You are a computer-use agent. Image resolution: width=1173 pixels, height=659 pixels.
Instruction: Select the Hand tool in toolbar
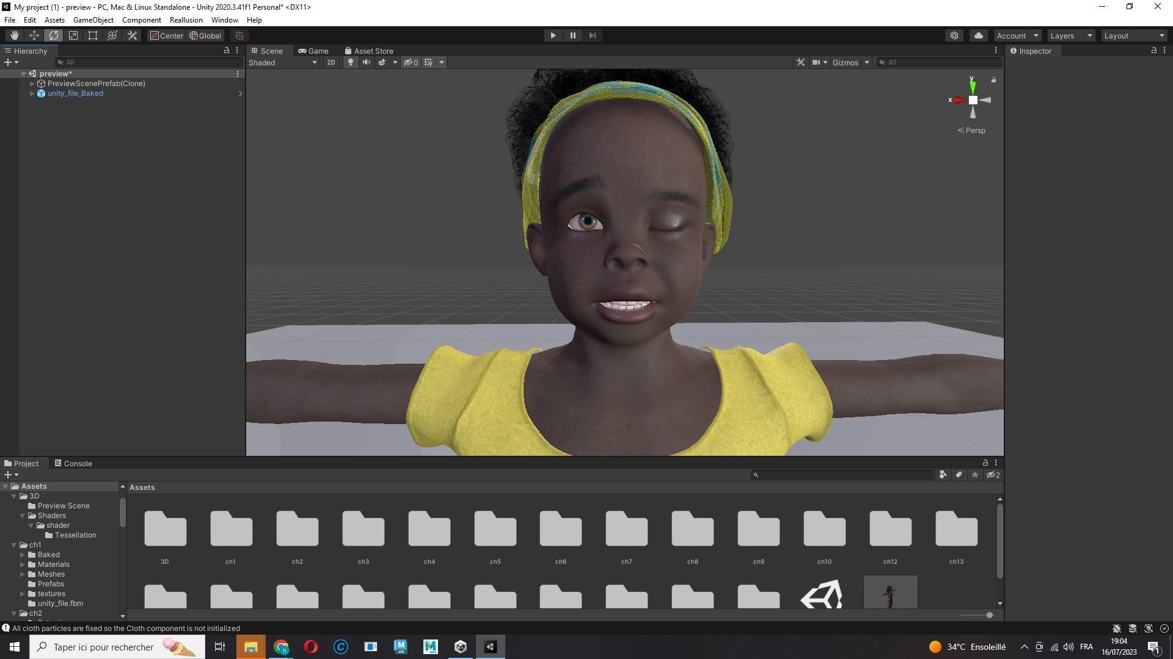coord(14,35)
